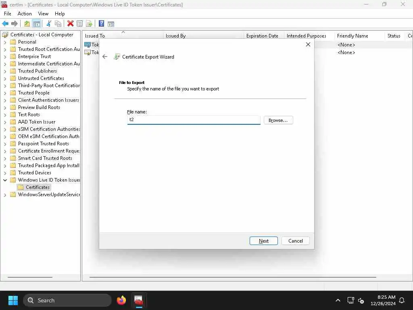Expand the Trusted Publishers node
This screenshot has height=310, width=413.
click(x=5, y=71)
